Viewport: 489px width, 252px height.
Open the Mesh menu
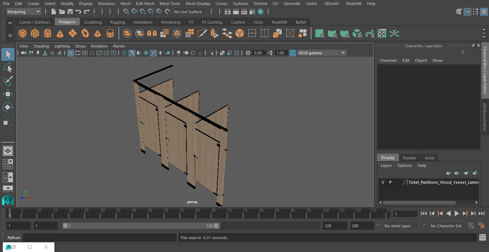[126, 4]
